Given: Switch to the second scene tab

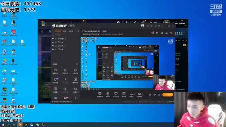Looking at the screenshot, I should [65, 31].
